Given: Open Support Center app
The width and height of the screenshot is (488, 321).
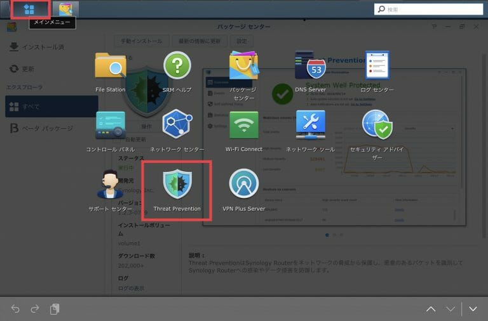Looking at the screenshot, I should (110, 191).
